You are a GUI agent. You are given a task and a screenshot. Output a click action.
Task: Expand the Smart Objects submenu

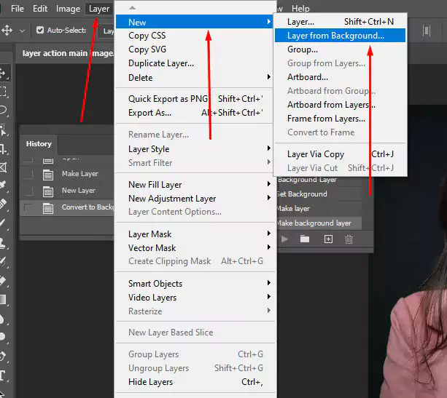(268, 283)
